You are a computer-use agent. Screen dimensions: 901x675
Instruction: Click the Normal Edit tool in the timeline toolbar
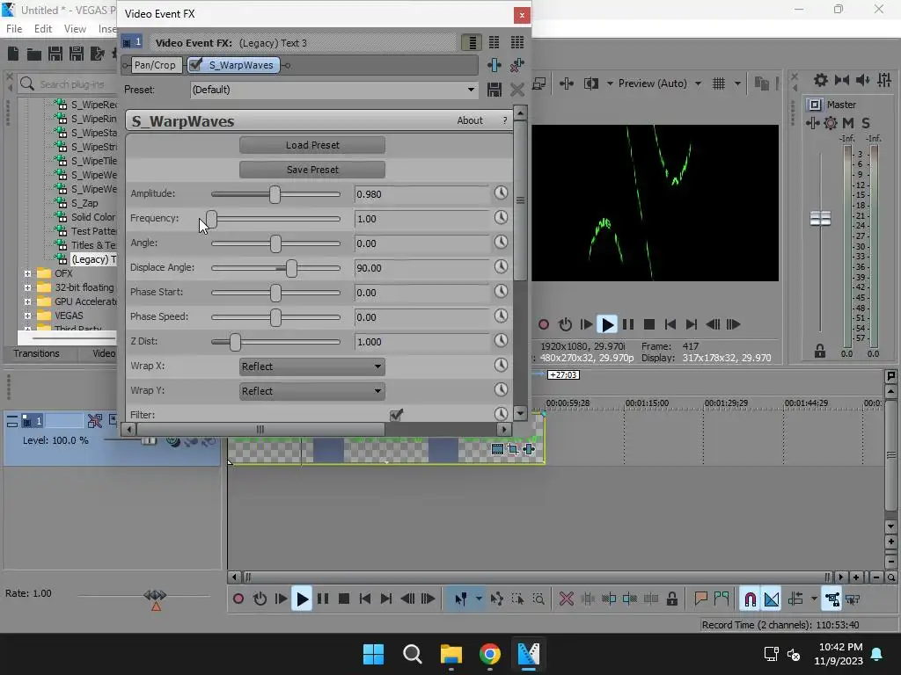click(x=461, y=599)
